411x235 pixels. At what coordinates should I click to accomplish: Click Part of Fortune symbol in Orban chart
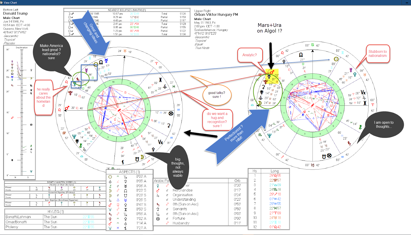coord(329,155)
